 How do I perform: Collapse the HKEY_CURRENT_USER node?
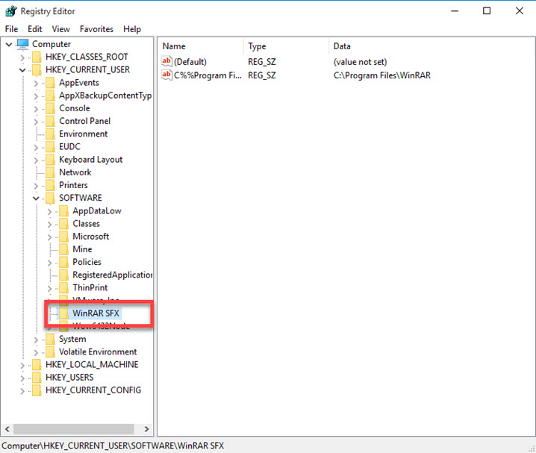pos(22,70)
